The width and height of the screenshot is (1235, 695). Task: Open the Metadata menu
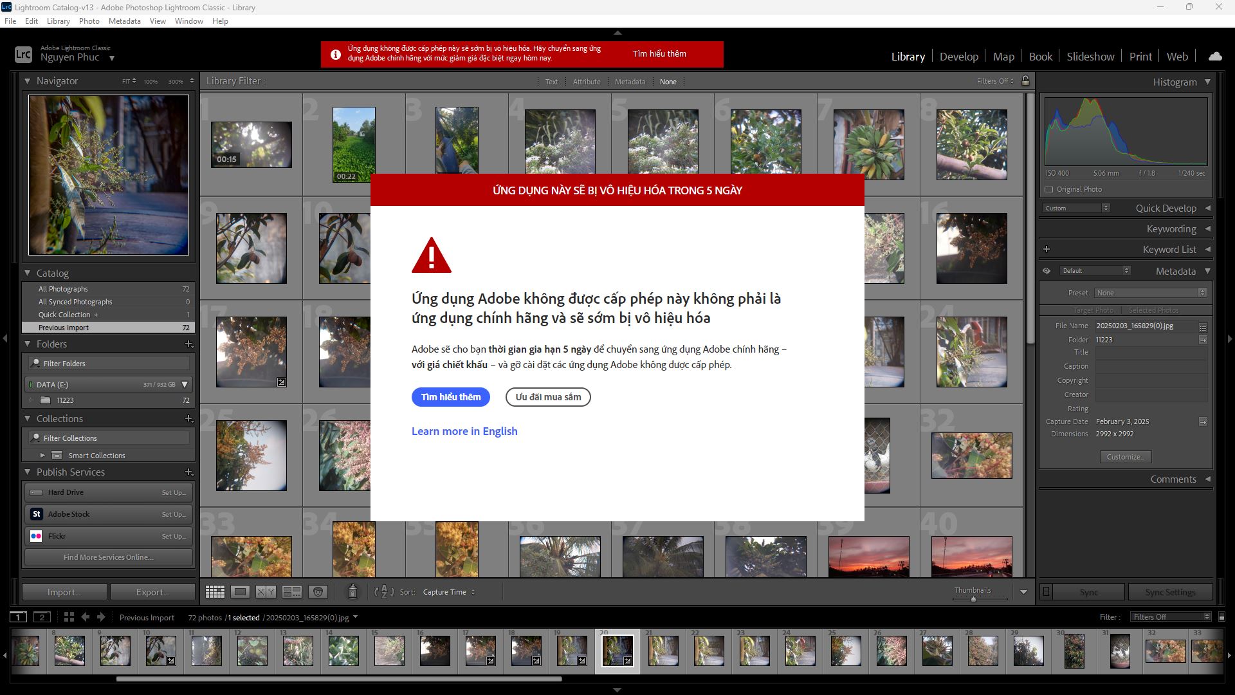click(x=125, y=21)
